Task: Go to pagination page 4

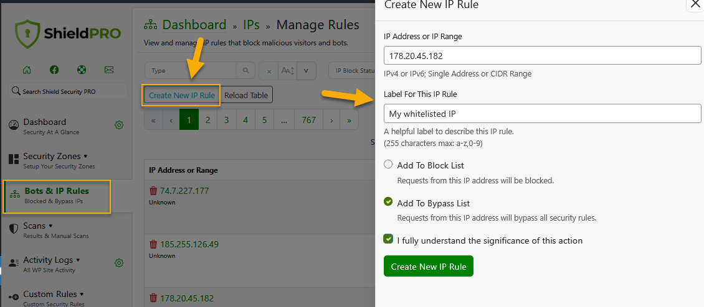Action: [x=245, y=120]
